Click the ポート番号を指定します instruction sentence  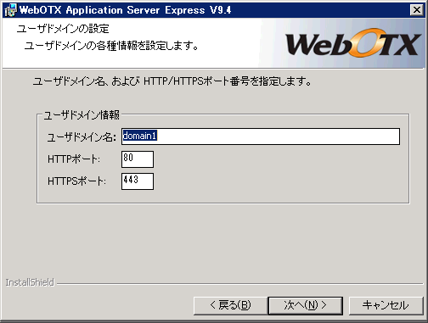tap(172, 81)
